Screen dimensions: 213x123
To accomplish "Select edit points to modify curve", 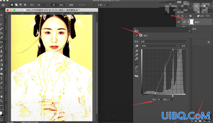I will (137, 63).
